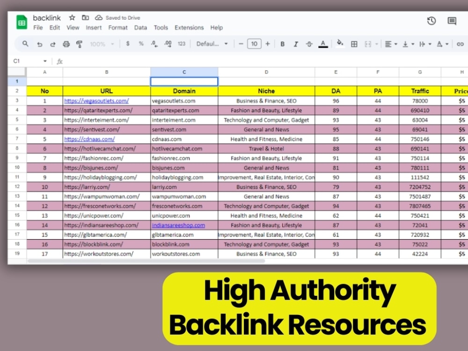Increase decimal places

[168, 44]
